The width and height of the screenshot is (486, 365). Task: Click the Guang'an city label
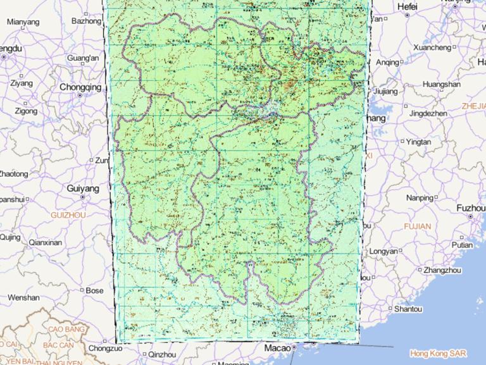pyautogui.click(x=83, y=58)
